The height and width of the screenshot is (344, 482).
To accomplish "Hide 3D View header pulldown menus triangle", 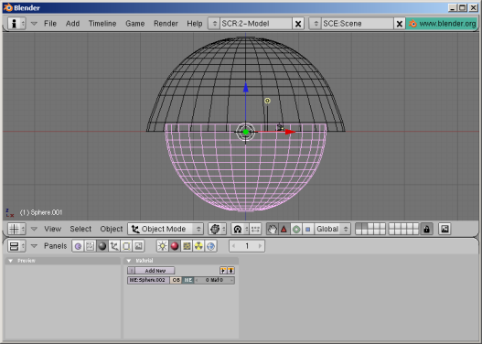I will coord(34,229).
